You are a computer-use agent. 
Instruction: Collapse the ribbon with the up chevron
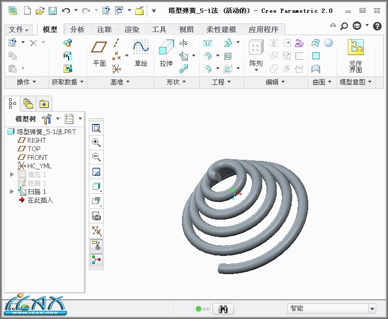point(333,25)
